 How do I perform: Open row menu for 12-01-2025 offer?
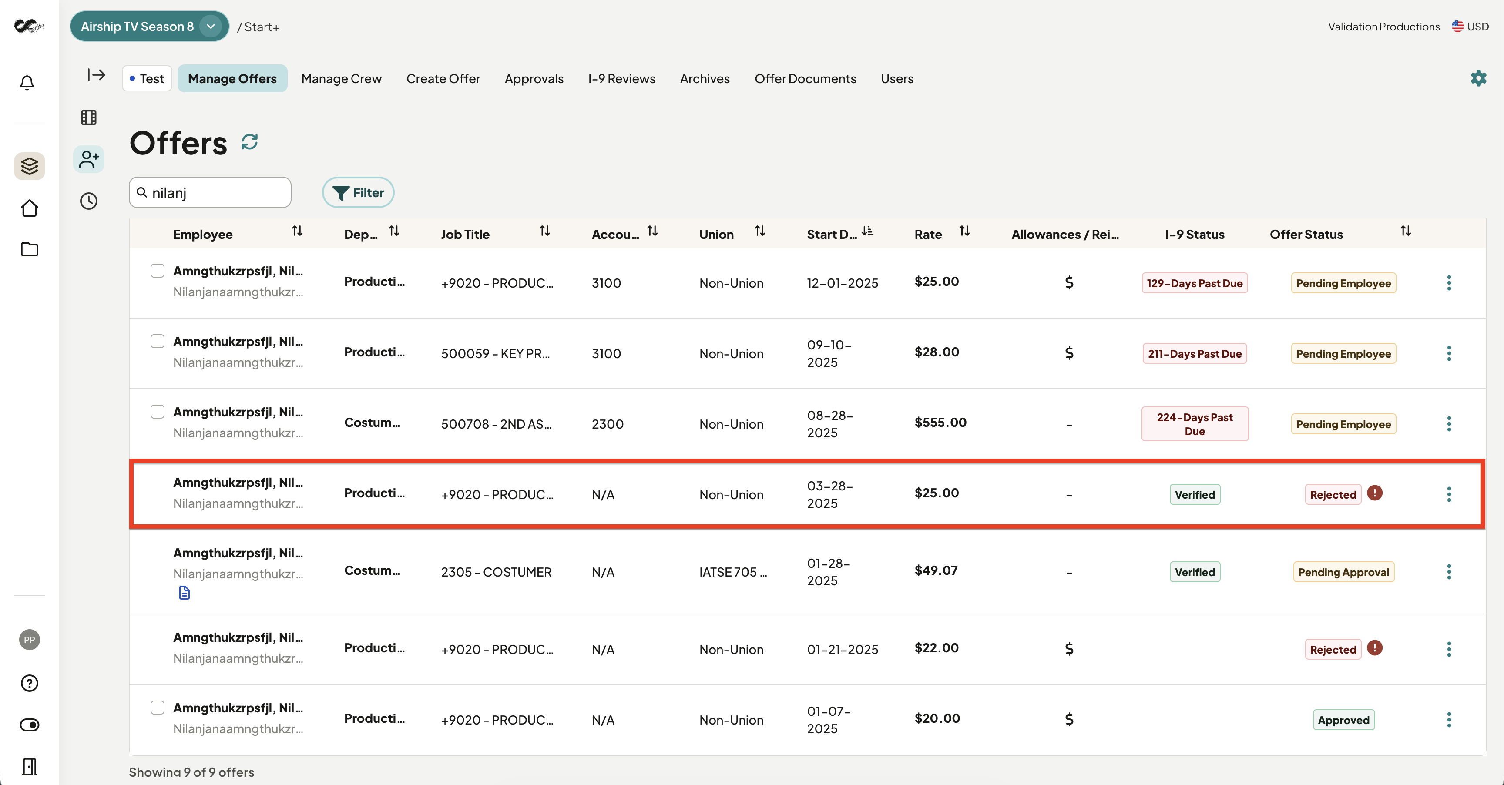[x=1449, y=283]
